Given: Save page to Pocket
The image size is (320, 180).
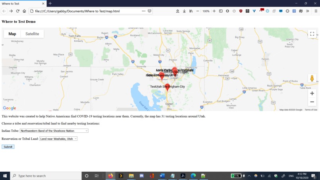Looking at the screenshot, I should click(150, 11).
